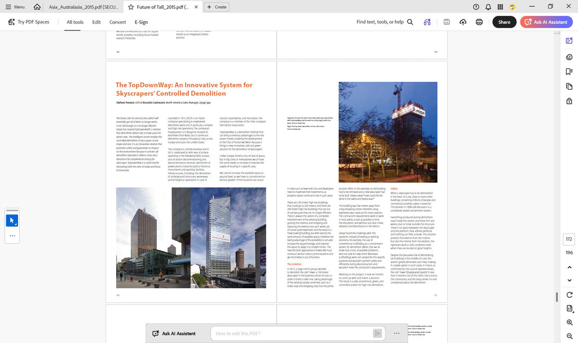Screen dimensions: 578x343
Task: Click the Save floppy disk icon
Action: click(446, 22)
